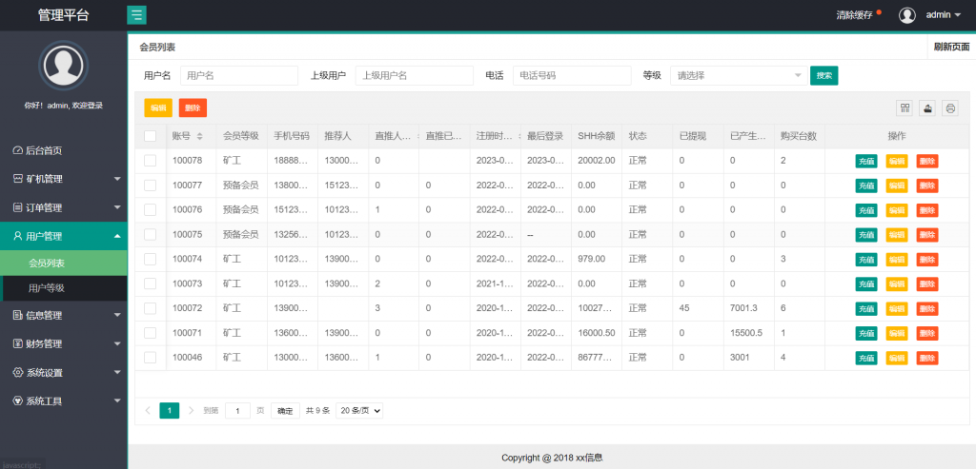The width and height of the screenshot is (976, 469).
Task: Click 刷新页面 to refresh
Action: [952, 47]
